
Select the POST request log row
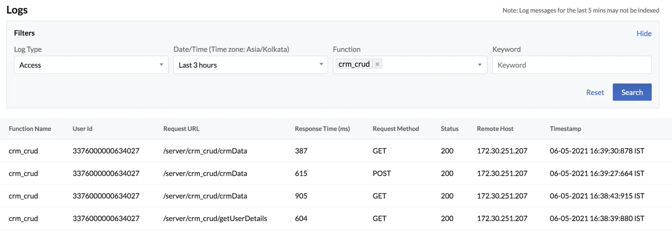pos(336,173)
